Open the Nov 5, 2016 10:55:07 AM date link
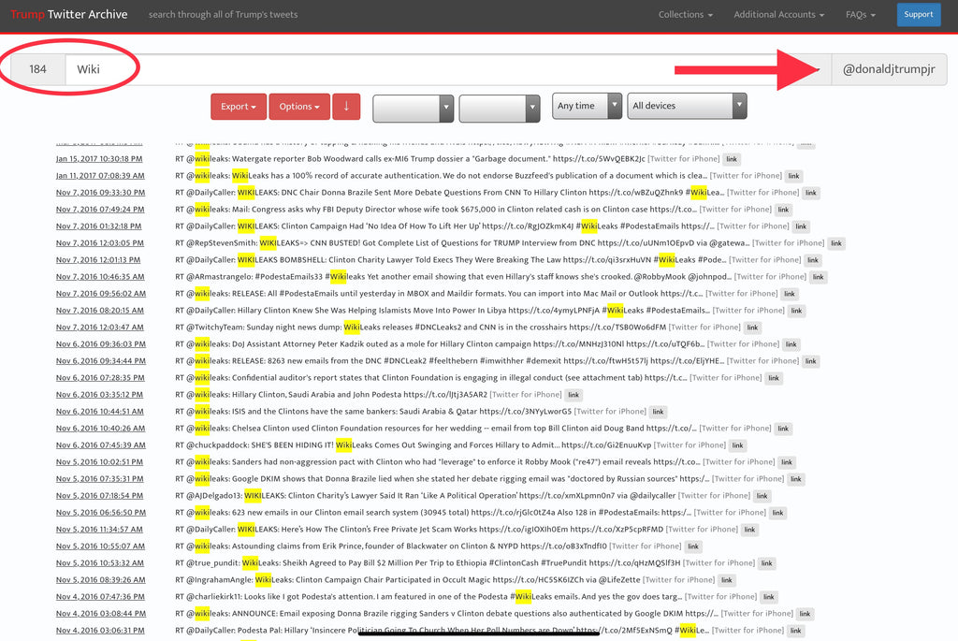This screenshot has height=641, width=958. click(100, 546)
